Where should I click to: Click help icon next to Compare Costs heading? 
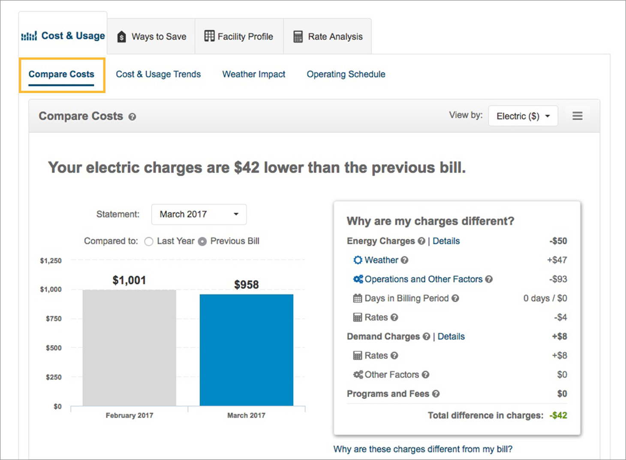pyautogui.click(x=132, y=117)
